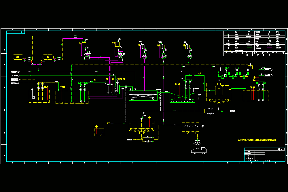Click the cyan tag in the top-left corner
This screenshot has height=192, width=288.
(22, 32)
